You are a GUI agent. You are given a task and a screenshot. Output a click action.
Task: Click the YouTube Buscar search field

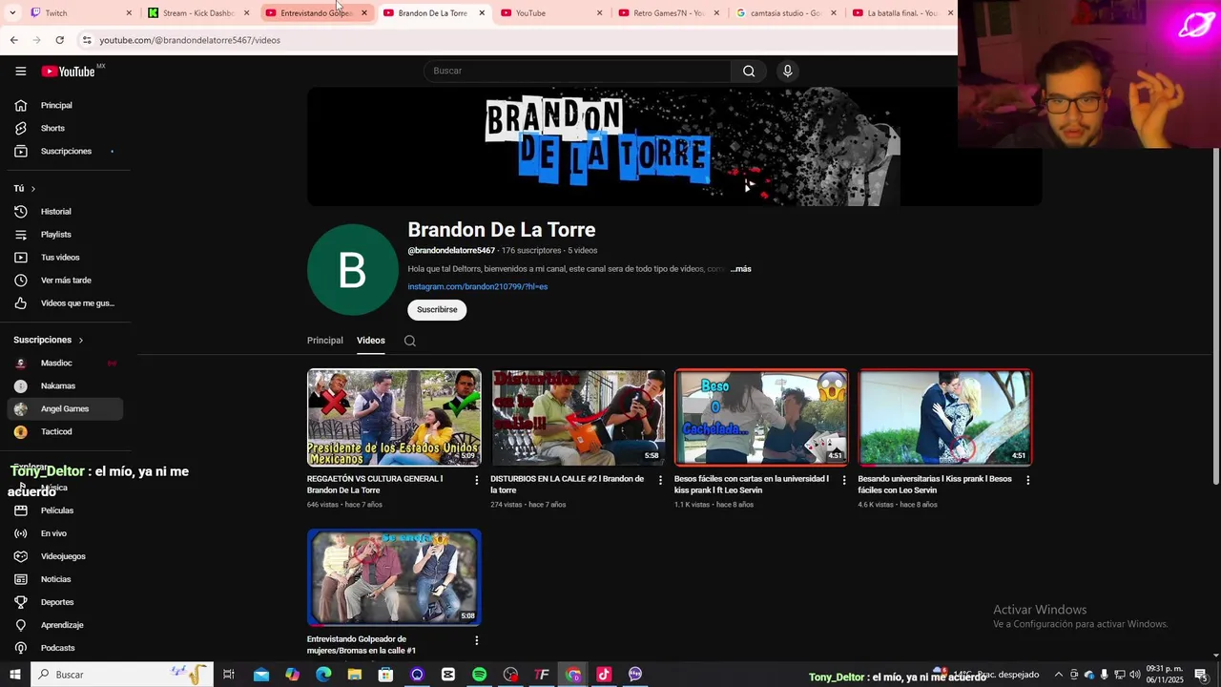click(577, 71)
